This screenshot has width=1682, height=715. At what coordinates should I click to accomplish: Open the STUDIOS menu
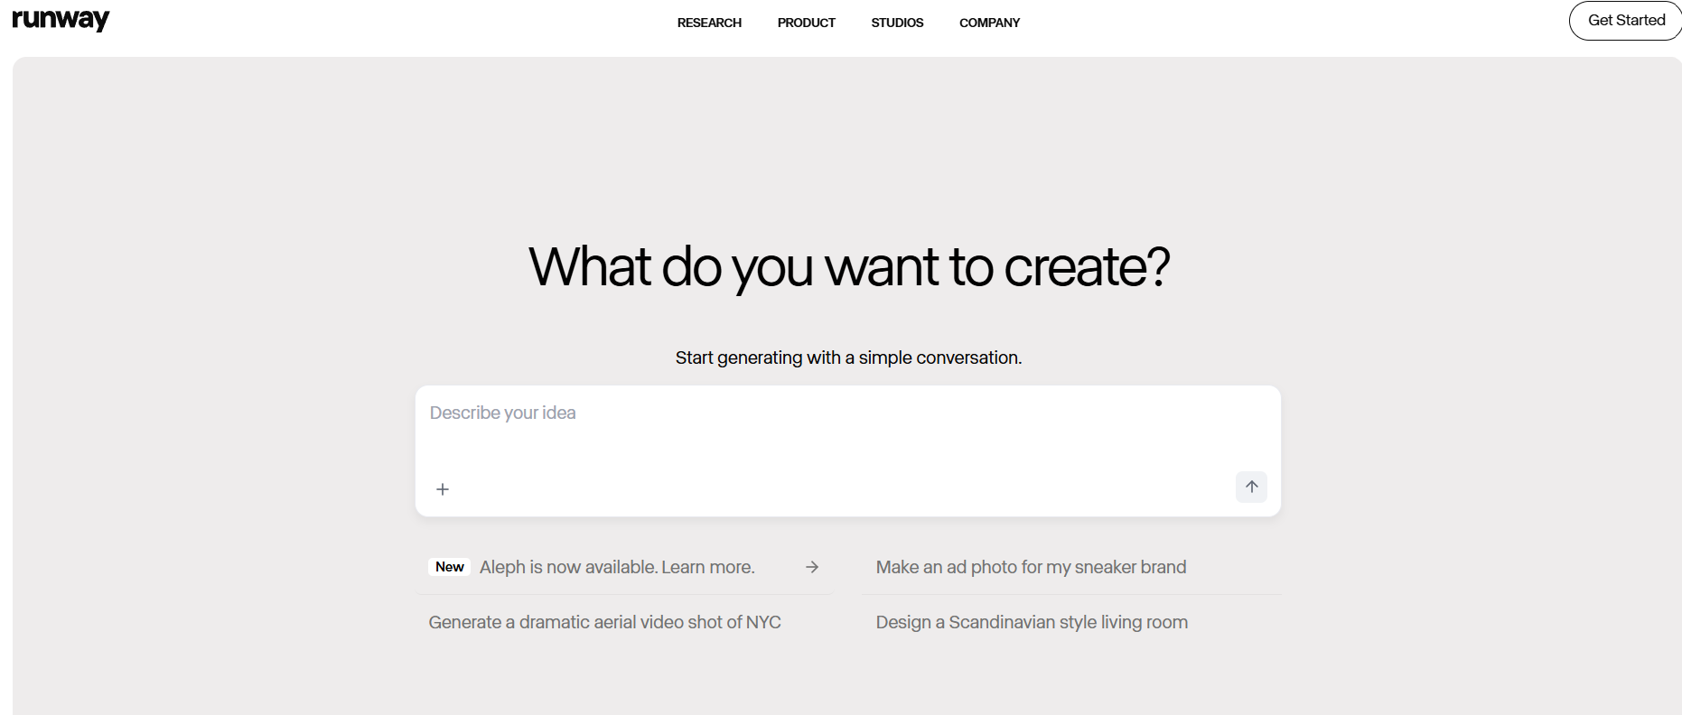point(897,23)
